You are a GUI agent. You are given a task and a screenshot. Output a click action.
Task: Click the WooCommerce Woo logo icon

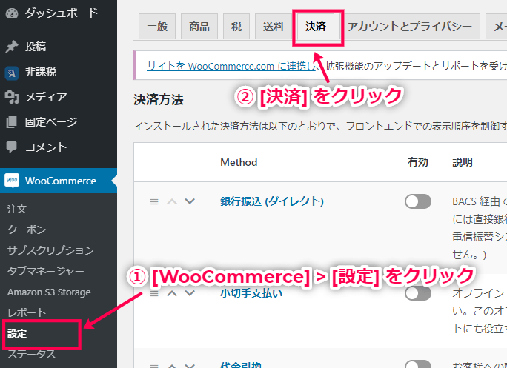(x=12, y=181)
